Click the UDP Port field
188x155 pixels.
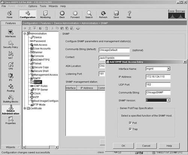tap(158, 84)
